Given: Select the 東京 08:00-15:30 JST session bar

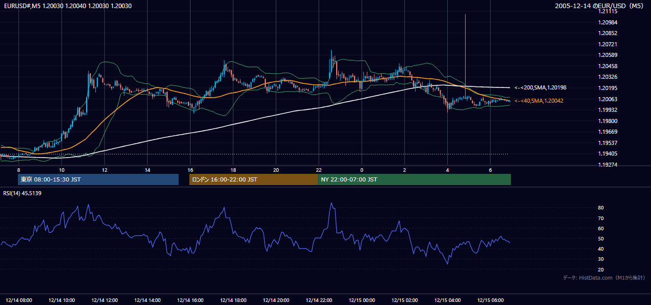Looking at the screenshot, I should tap(98, 179).
